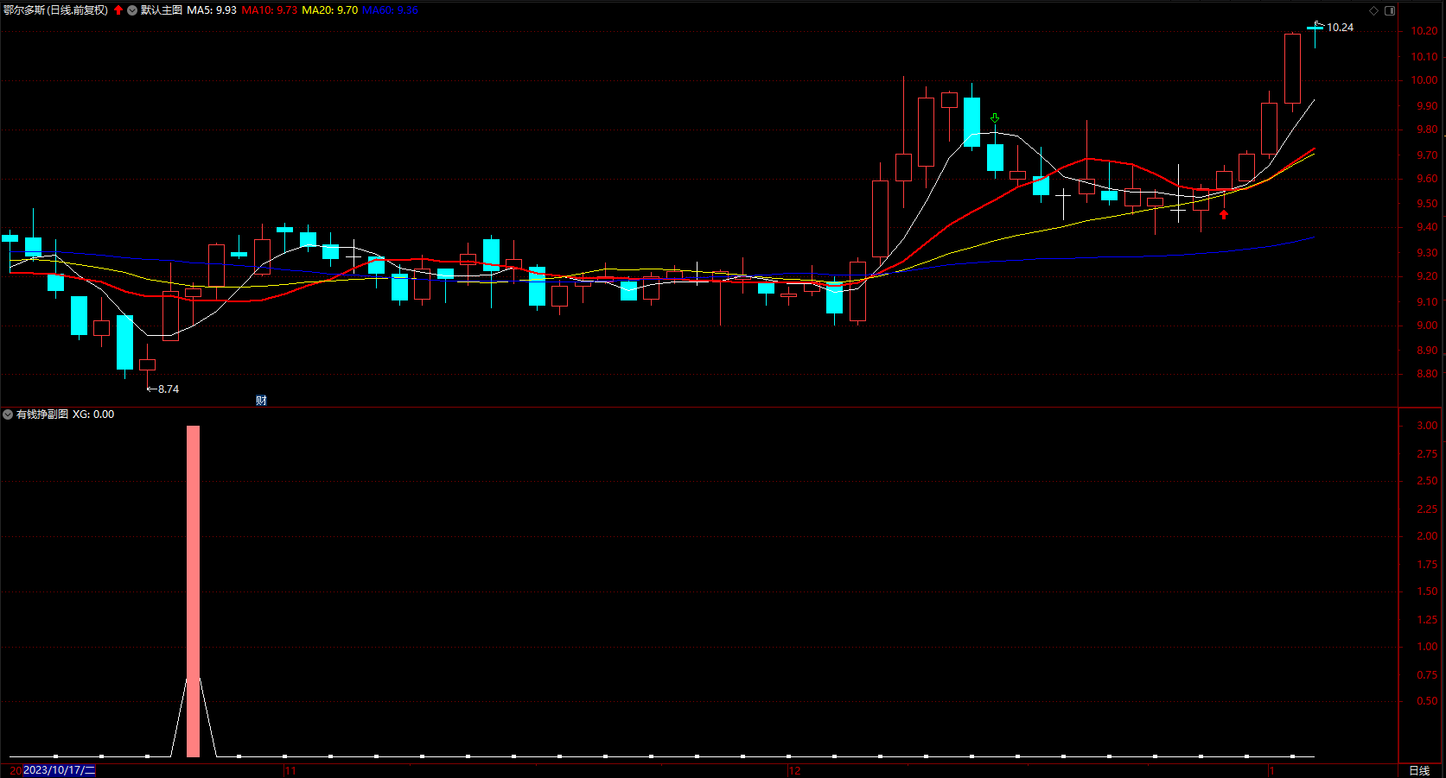Click the 8.74 low price label
This screenshot has width=1446, height=778.
[x=169, y=389]
